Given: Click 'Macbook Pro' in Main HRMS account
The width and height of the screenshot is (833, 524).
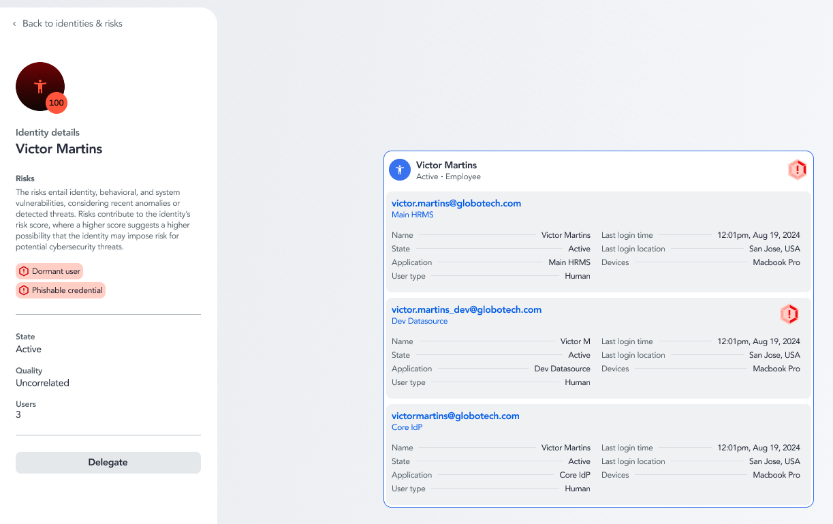Looking at the screenshot, I should click(x=776, y=262).
